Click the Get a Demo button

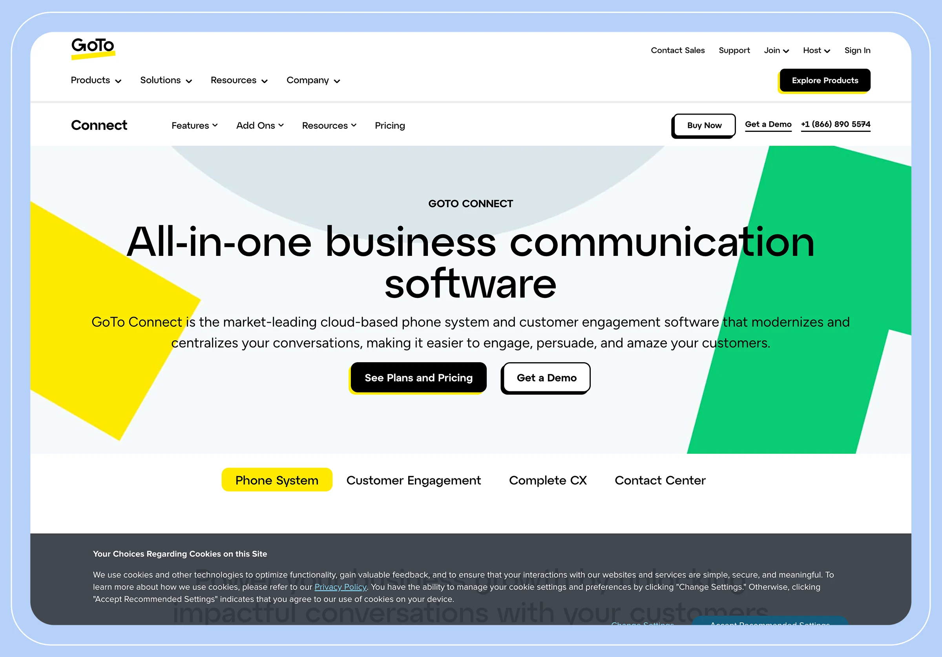click(x=546, y=377)
